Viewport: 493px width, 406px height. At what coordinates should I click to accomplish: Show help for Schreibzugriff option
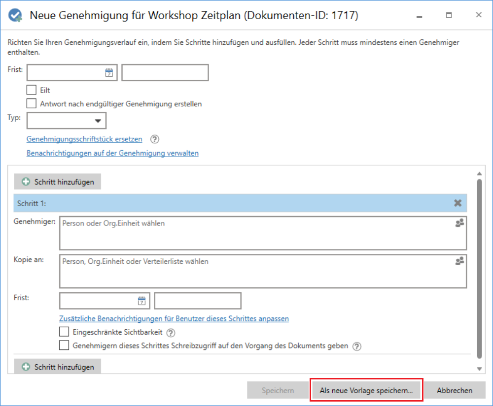tap(357, 346)
